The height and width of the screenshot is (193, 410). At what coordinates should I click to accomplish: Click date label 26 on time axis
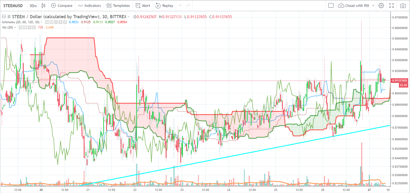tap(323, 190)
